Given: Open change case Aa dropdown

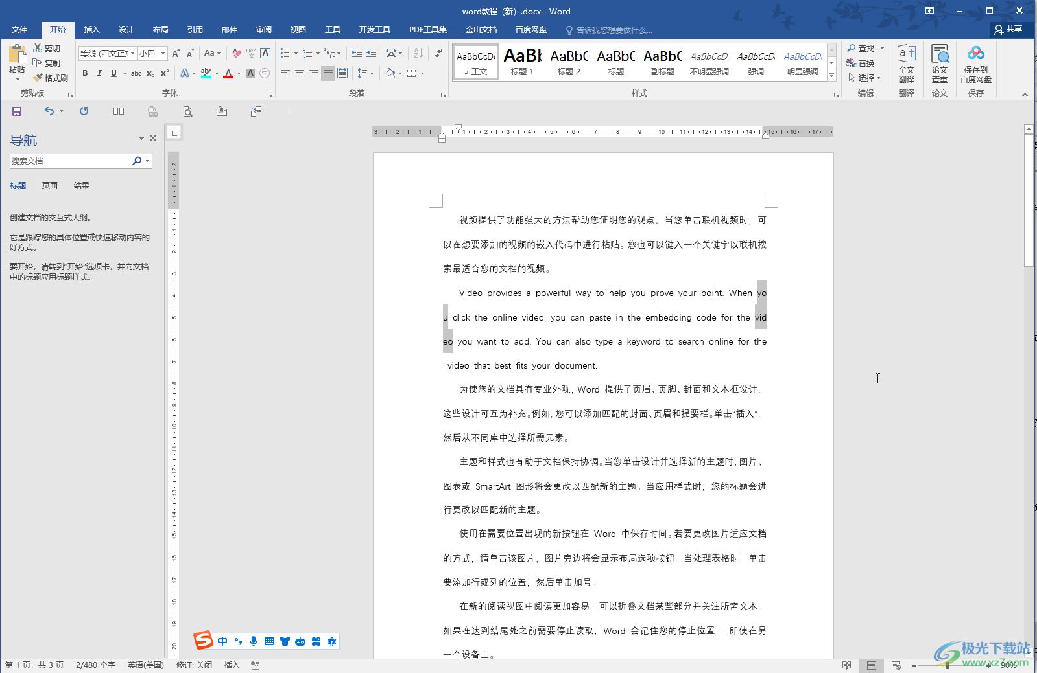Looking at the screenshot, I should pyautogui.click(x=212, y=53).
